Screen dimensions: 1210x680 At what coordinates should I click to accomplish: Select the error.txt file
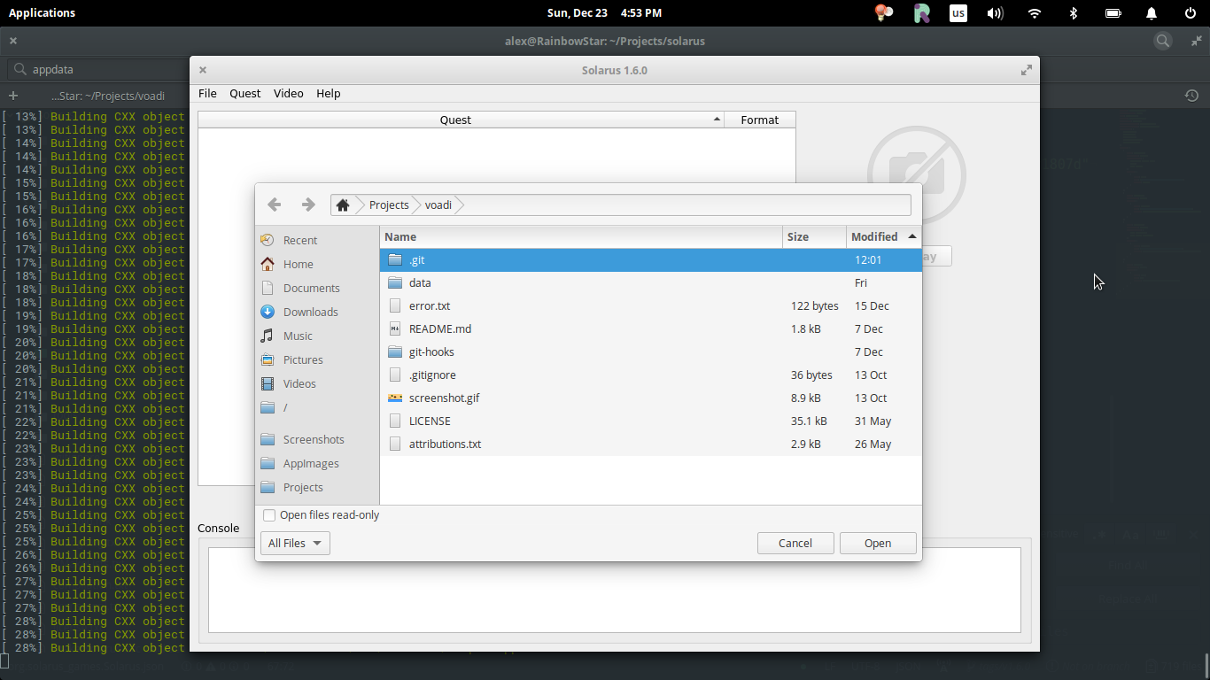(651, 306)
